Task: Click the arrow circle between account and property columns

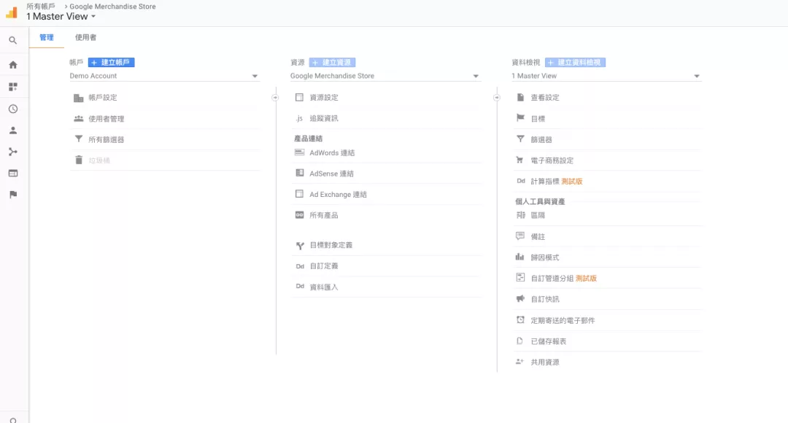Action: [275, 98]
